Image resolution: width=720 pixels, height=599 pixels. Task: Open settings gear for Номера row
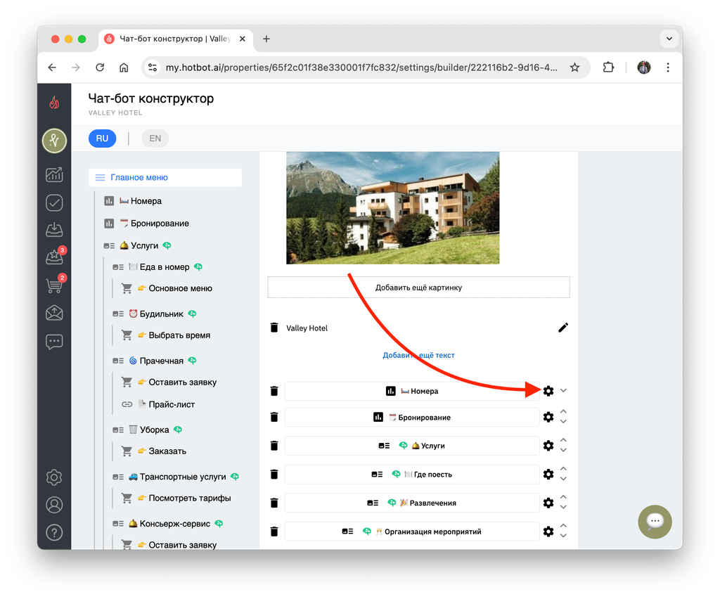(548, 391)
